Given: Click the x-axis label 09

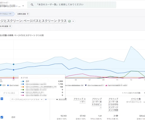Looking at the screenshot, I should coord(103,80).
